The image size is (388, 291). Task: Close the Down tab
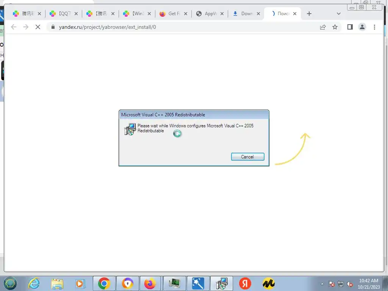point(258,14)
